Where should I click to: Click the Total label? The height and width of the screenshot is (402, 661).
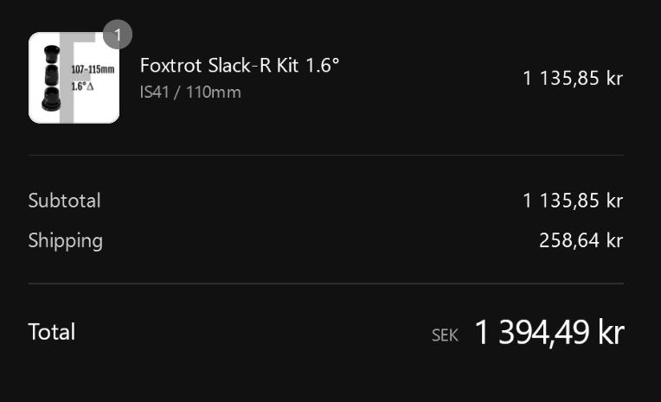[51, 332]
